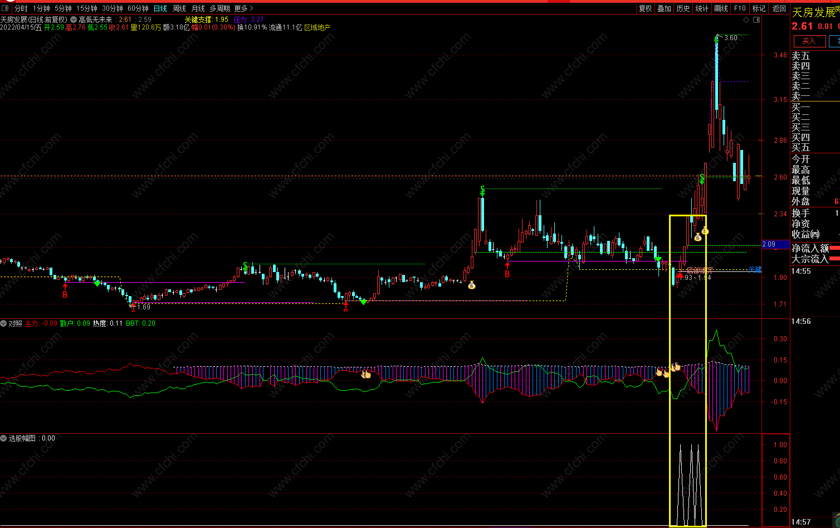Click the 区域地产 sector link
Image resolution: width=840 pixels, height=528 pixels.
click(317, 27)
